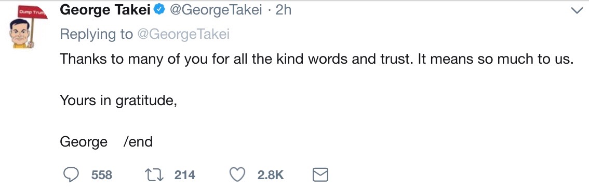Retweet this tweet using the arrows icon
This screenshot has height=189, width=589.
(x=154, y=175)
